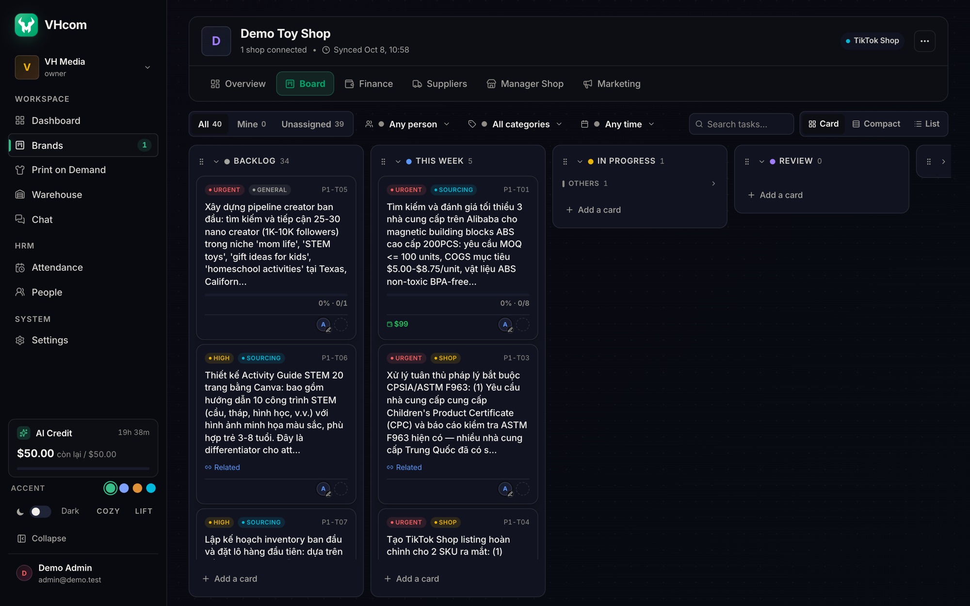Select the green accent color
This screenshot has width=970, height=606.
tap(110, 488)
